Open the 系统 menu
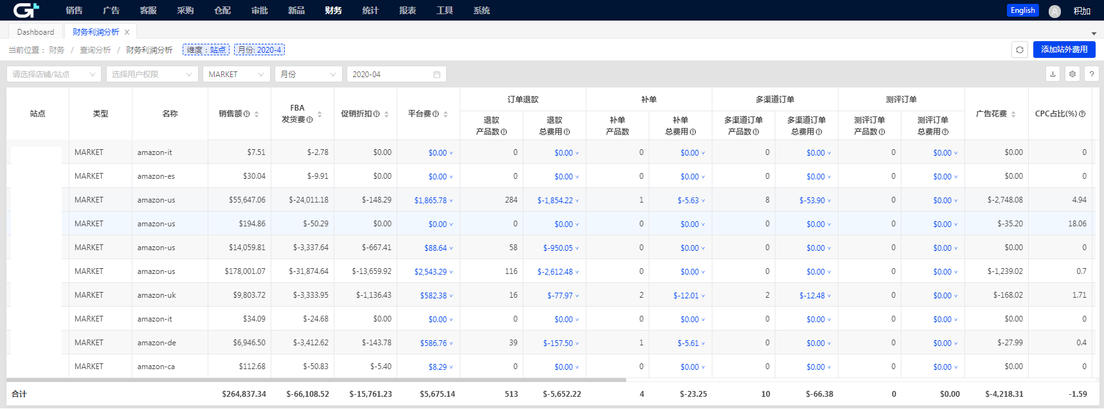Image resolution: width=1104 pixels, height=409 pixels. coord(482,10)
